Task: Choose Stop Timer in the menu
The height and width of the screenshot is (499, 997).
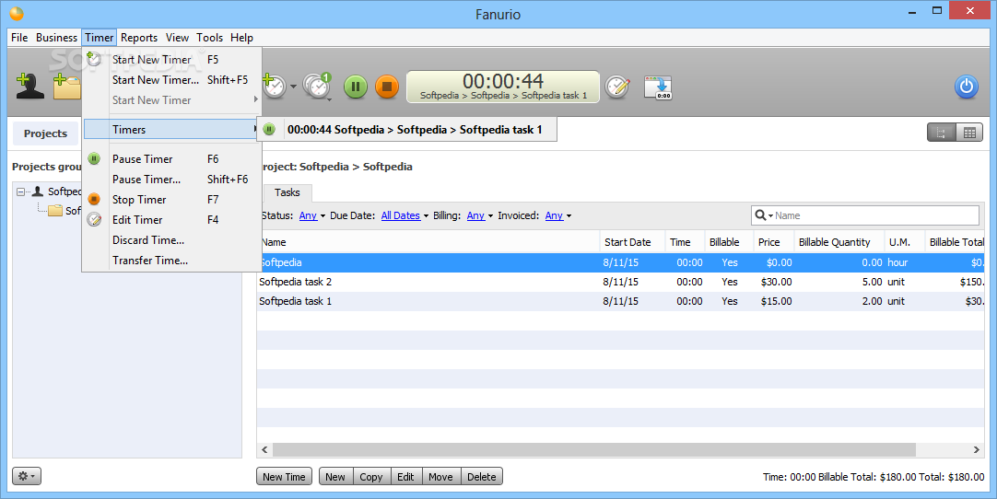Action: pyautogui.click(x=171, y=200)
